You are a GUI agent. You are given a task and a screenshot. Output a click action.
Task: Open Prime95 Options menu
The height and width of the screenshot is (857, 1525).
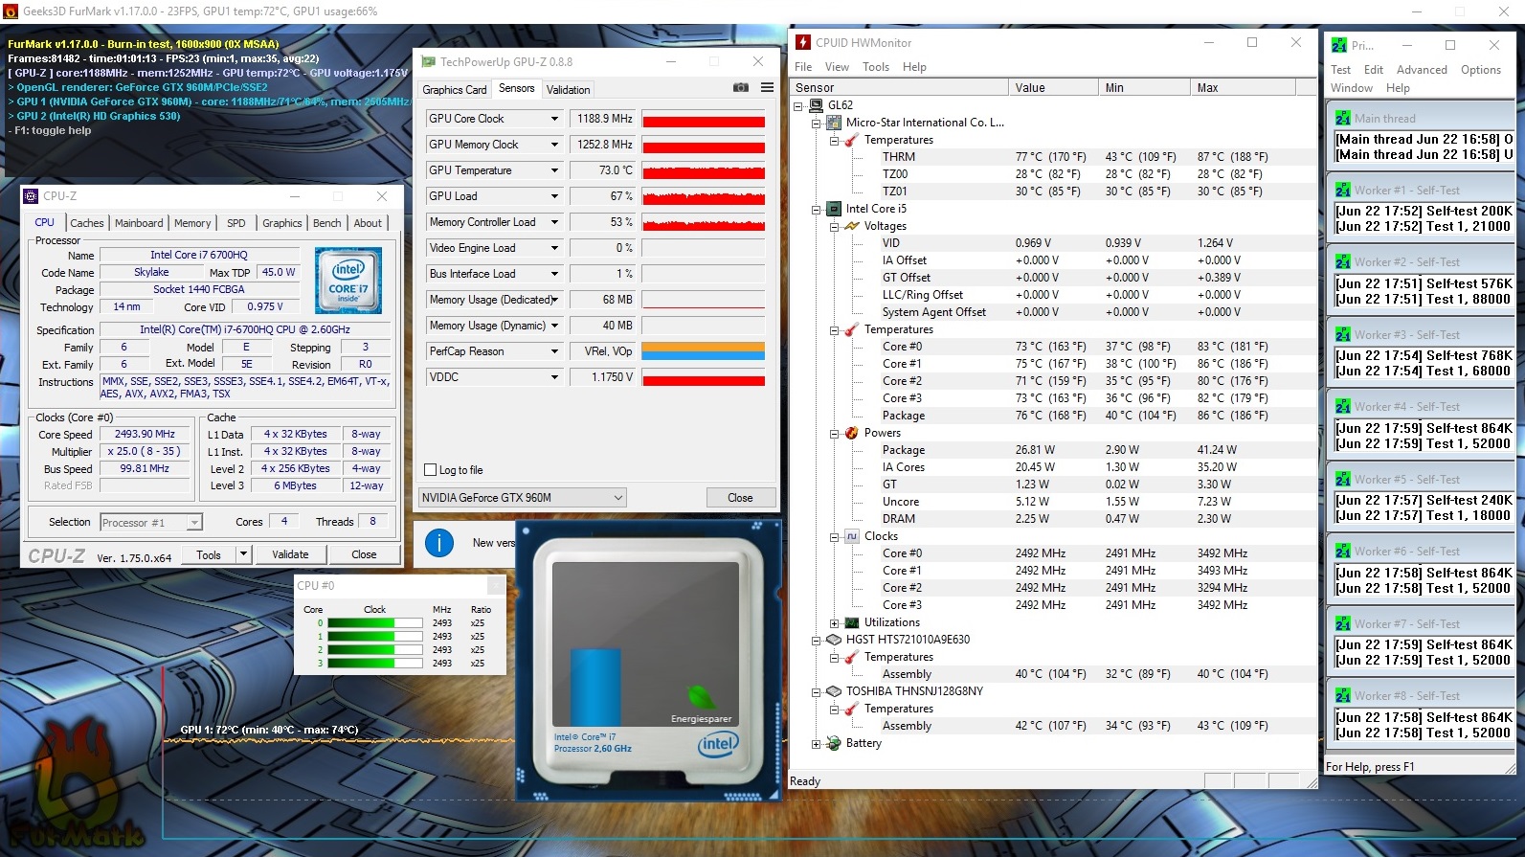1481,70
